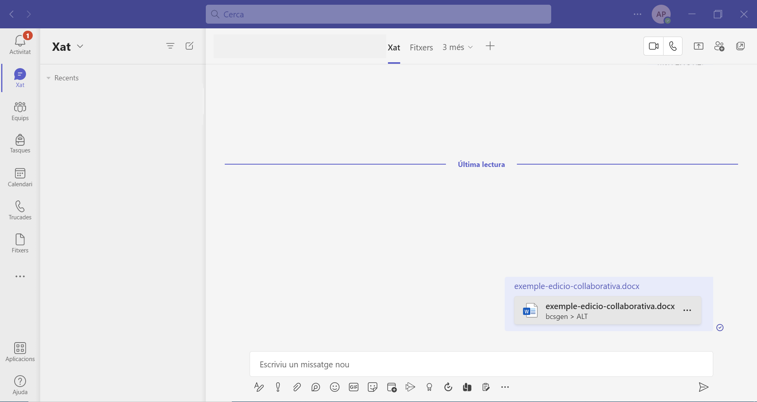Open the emoji picker
Image resolution: width=757 pixels, height=402 pixels.
click(x=335, y=387)
